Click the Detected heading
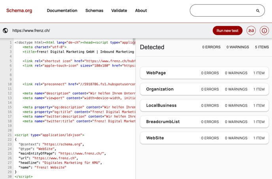272x179 pixels. [152, 47]
